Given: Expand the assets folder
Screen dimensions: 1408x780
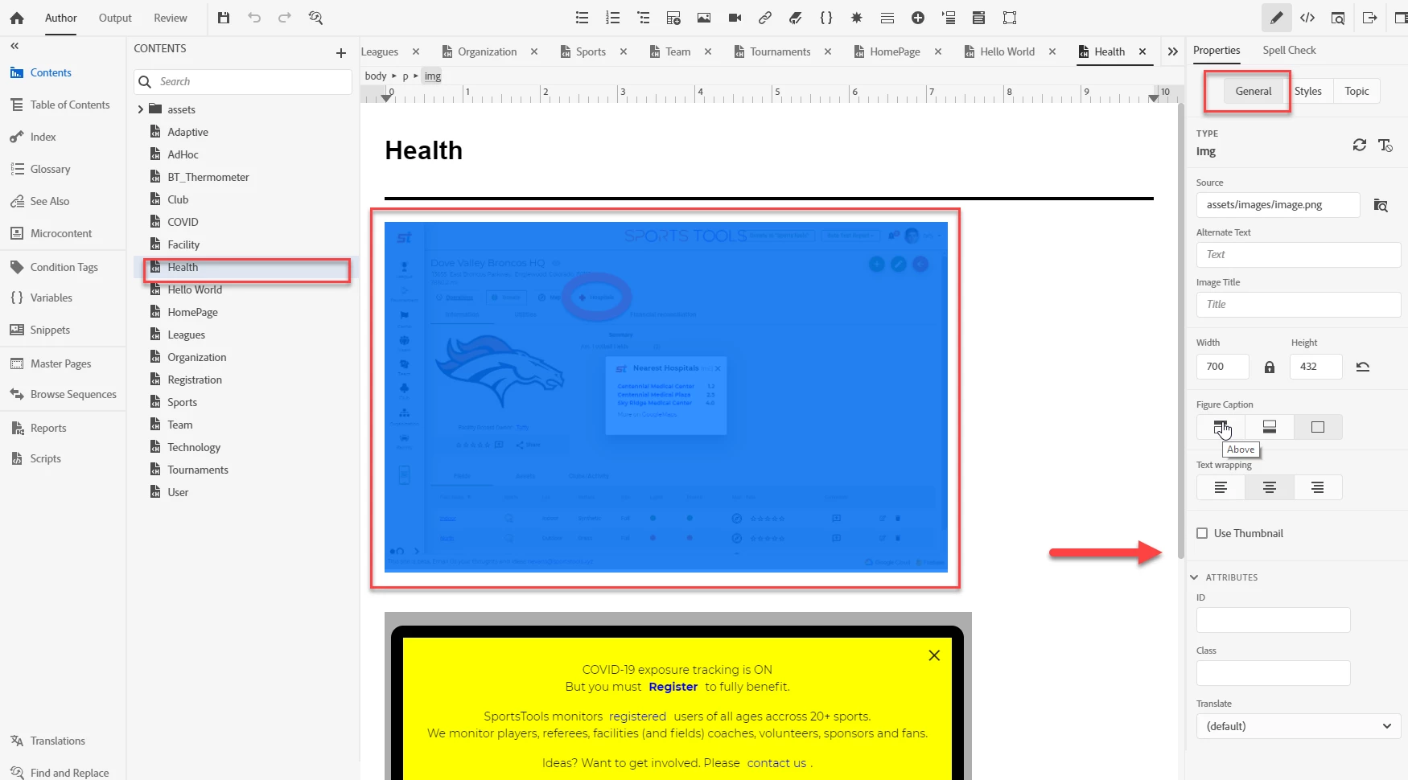Looking at the screenshot, I should coord(141,109).
